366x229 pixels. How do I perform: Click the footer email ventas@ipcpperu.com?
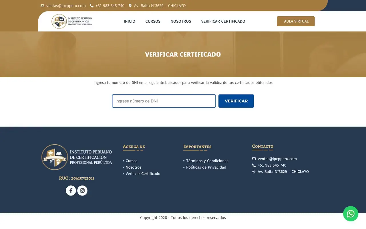coord(277,159)
